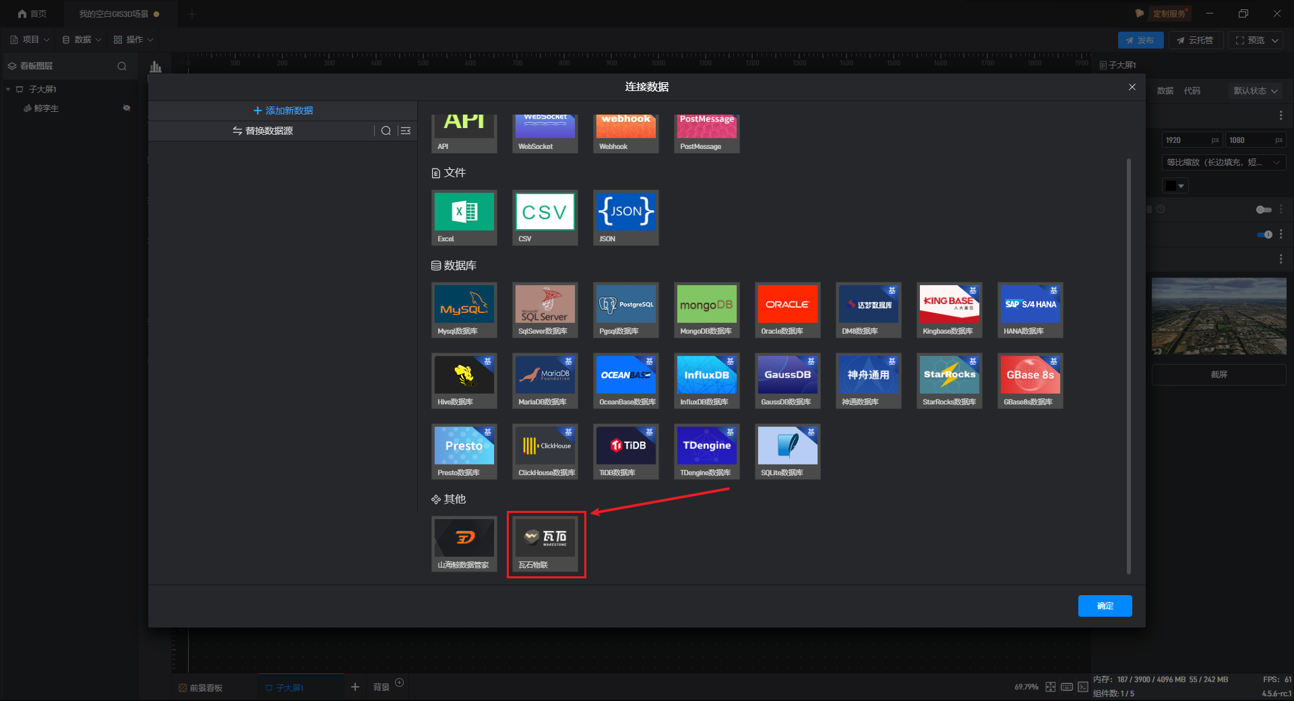
Task: Choose the ClickHouse database
Action: coord(545,452)
